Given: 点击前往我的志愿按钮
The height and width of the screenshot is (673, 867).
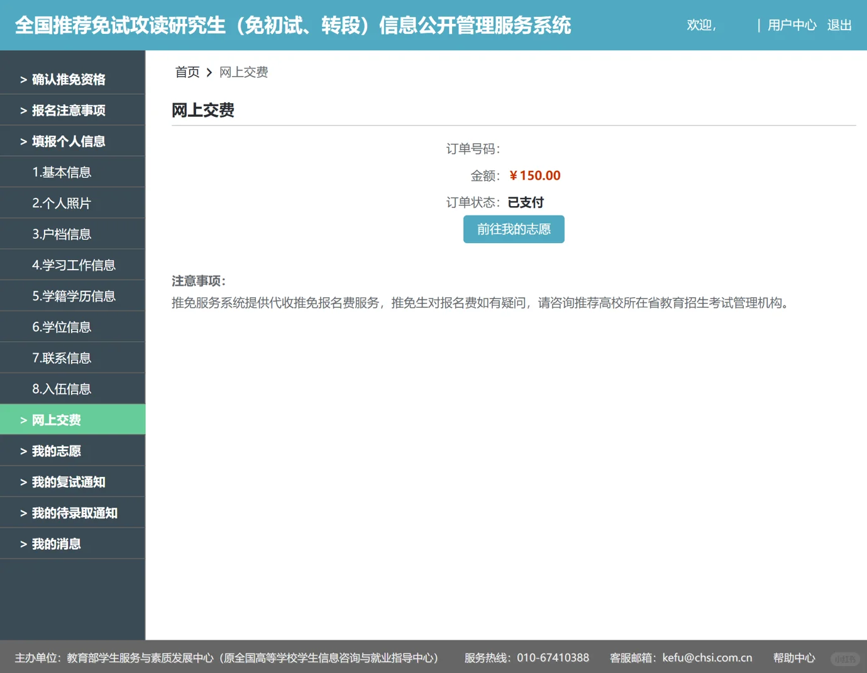Looking at the screenshot, I should pyautogui.click(x=514, y=229).
